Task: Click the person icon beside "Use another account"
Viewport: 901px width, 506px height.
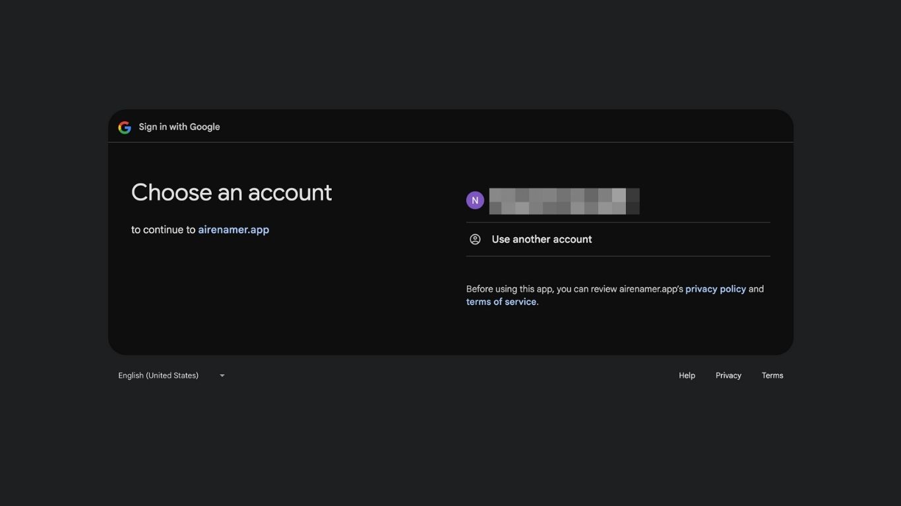Action: pyautogui.click(x=475, y=239)
